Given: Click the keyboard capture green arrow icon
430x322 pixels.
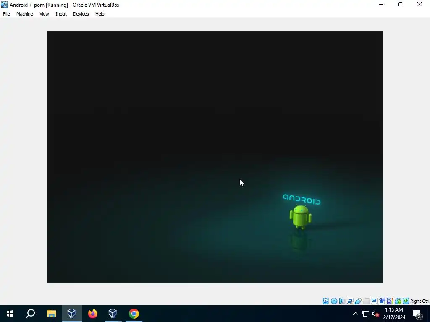Looking at the screenshot, I should tap(406, 301).
